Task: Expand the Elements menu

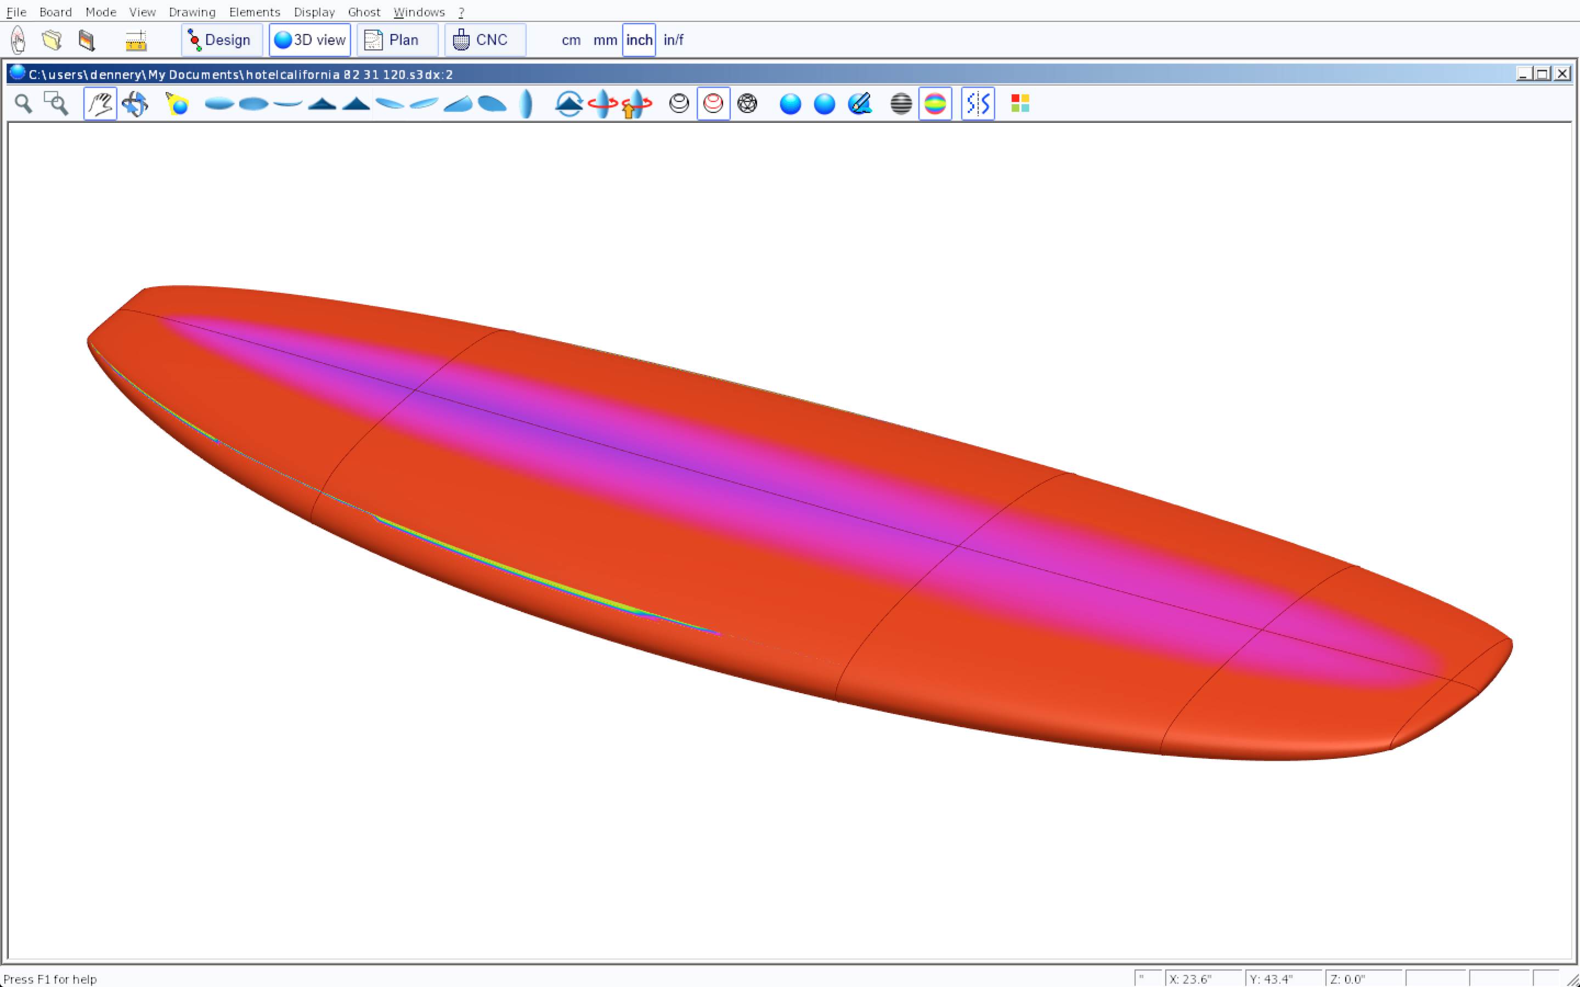Action: point(254,12)
